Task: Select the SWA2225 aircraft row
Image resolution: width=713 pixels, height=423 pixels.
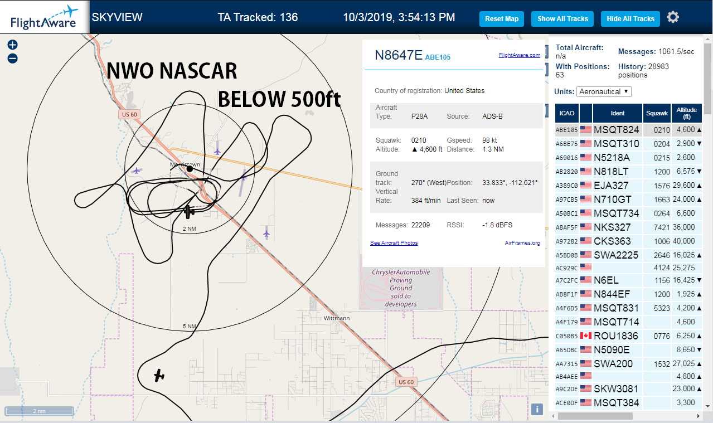Action: [x=629, y=255]
